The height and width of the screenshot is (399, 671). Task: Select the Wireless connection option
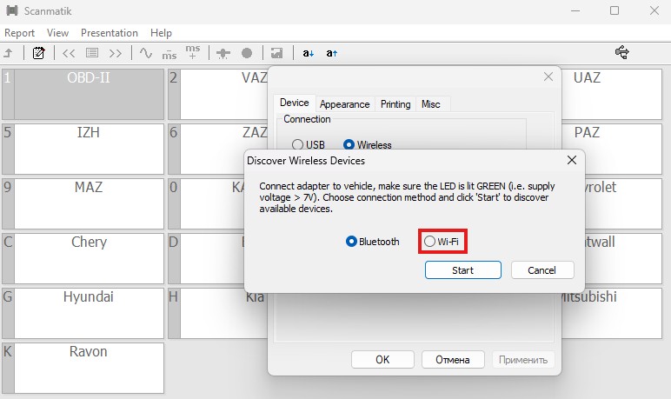(x=349, y=145)
